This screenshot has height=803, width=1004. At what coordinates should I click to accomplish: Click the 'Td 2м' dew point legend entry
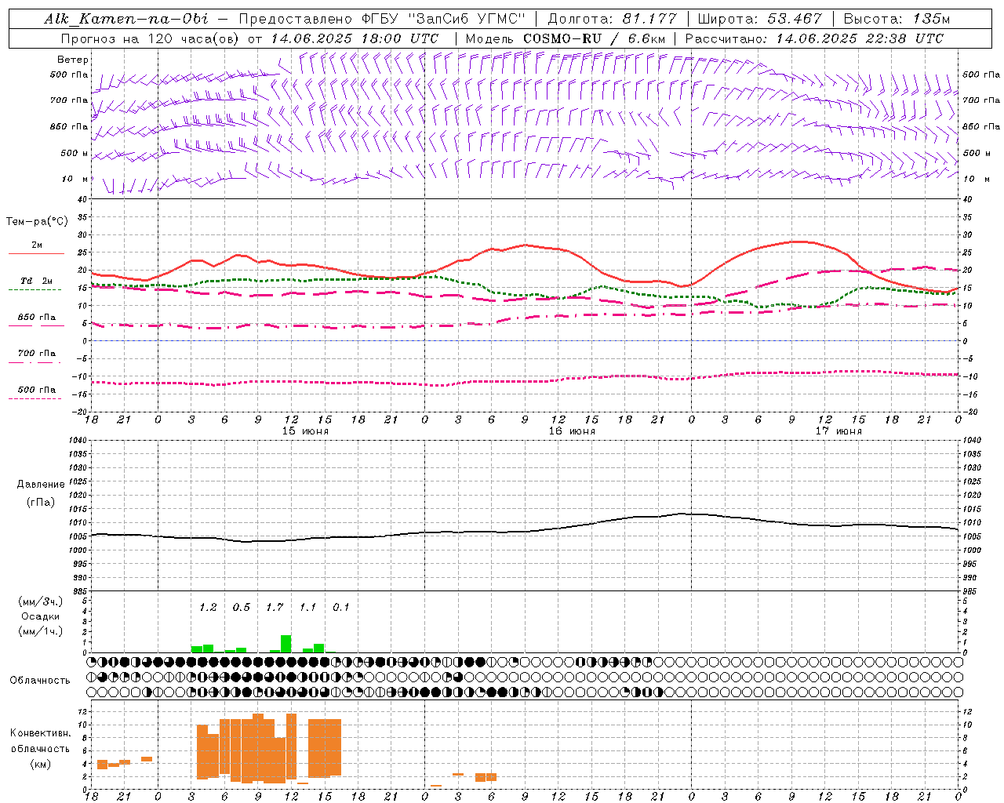click(x=37, y=281)
